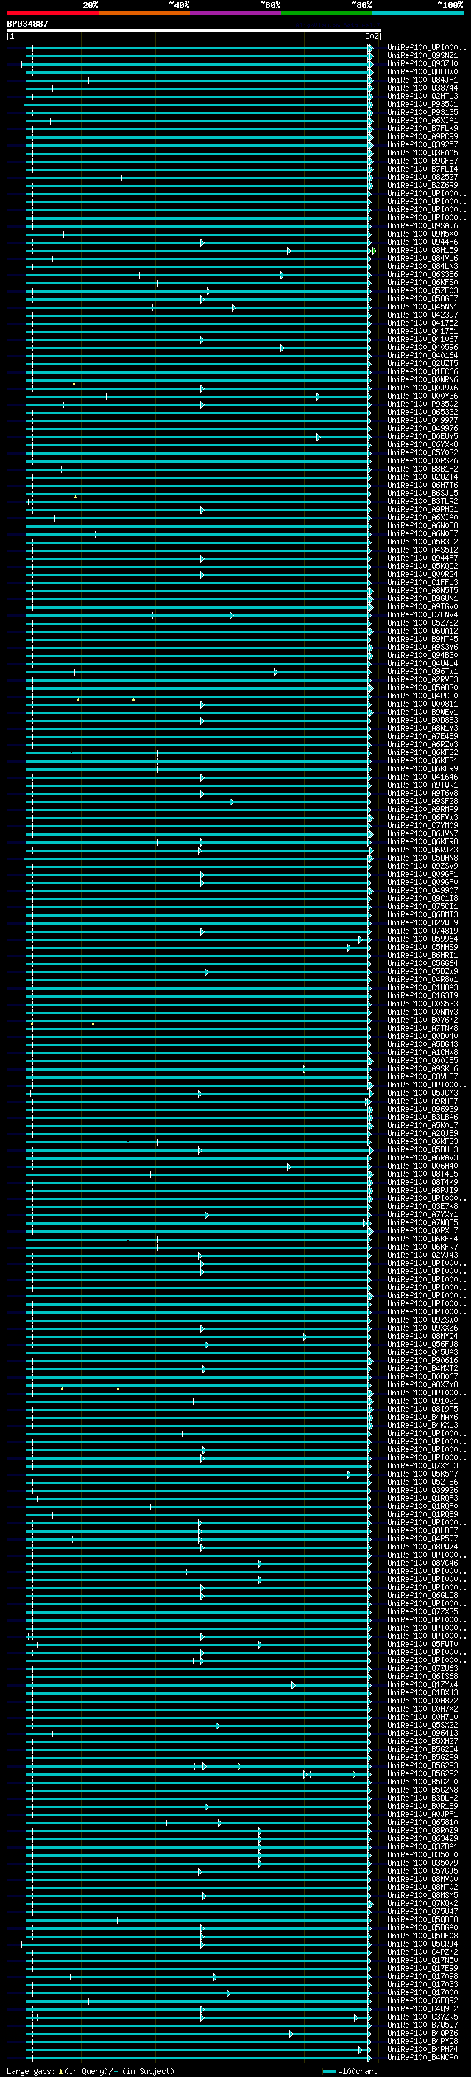
Task: Select the UniRef100_Q2UZT4 label
Action: pyautogui.click(x=422, y=477)
